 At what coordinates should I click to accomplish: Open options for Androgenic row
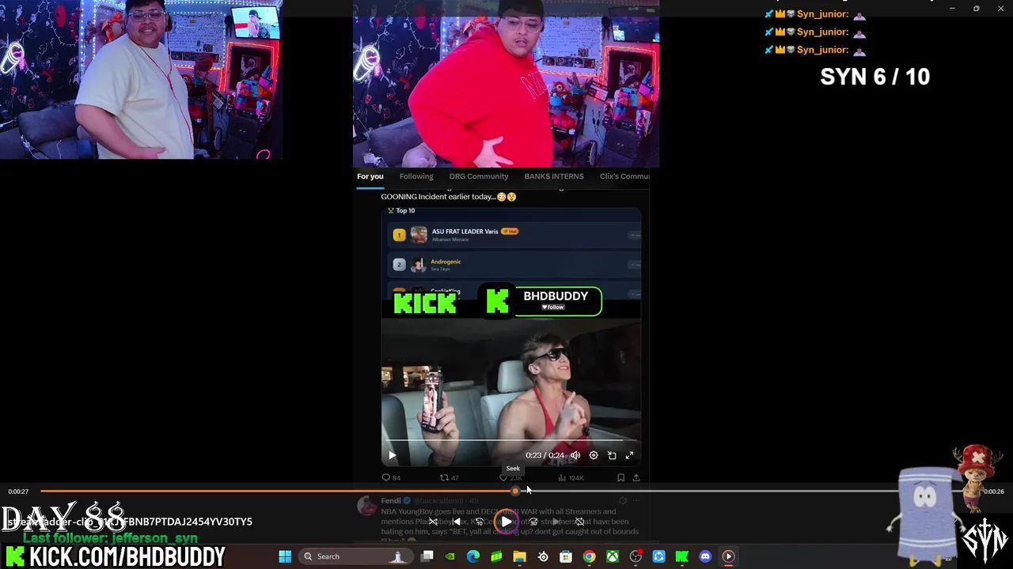(633, 265)
